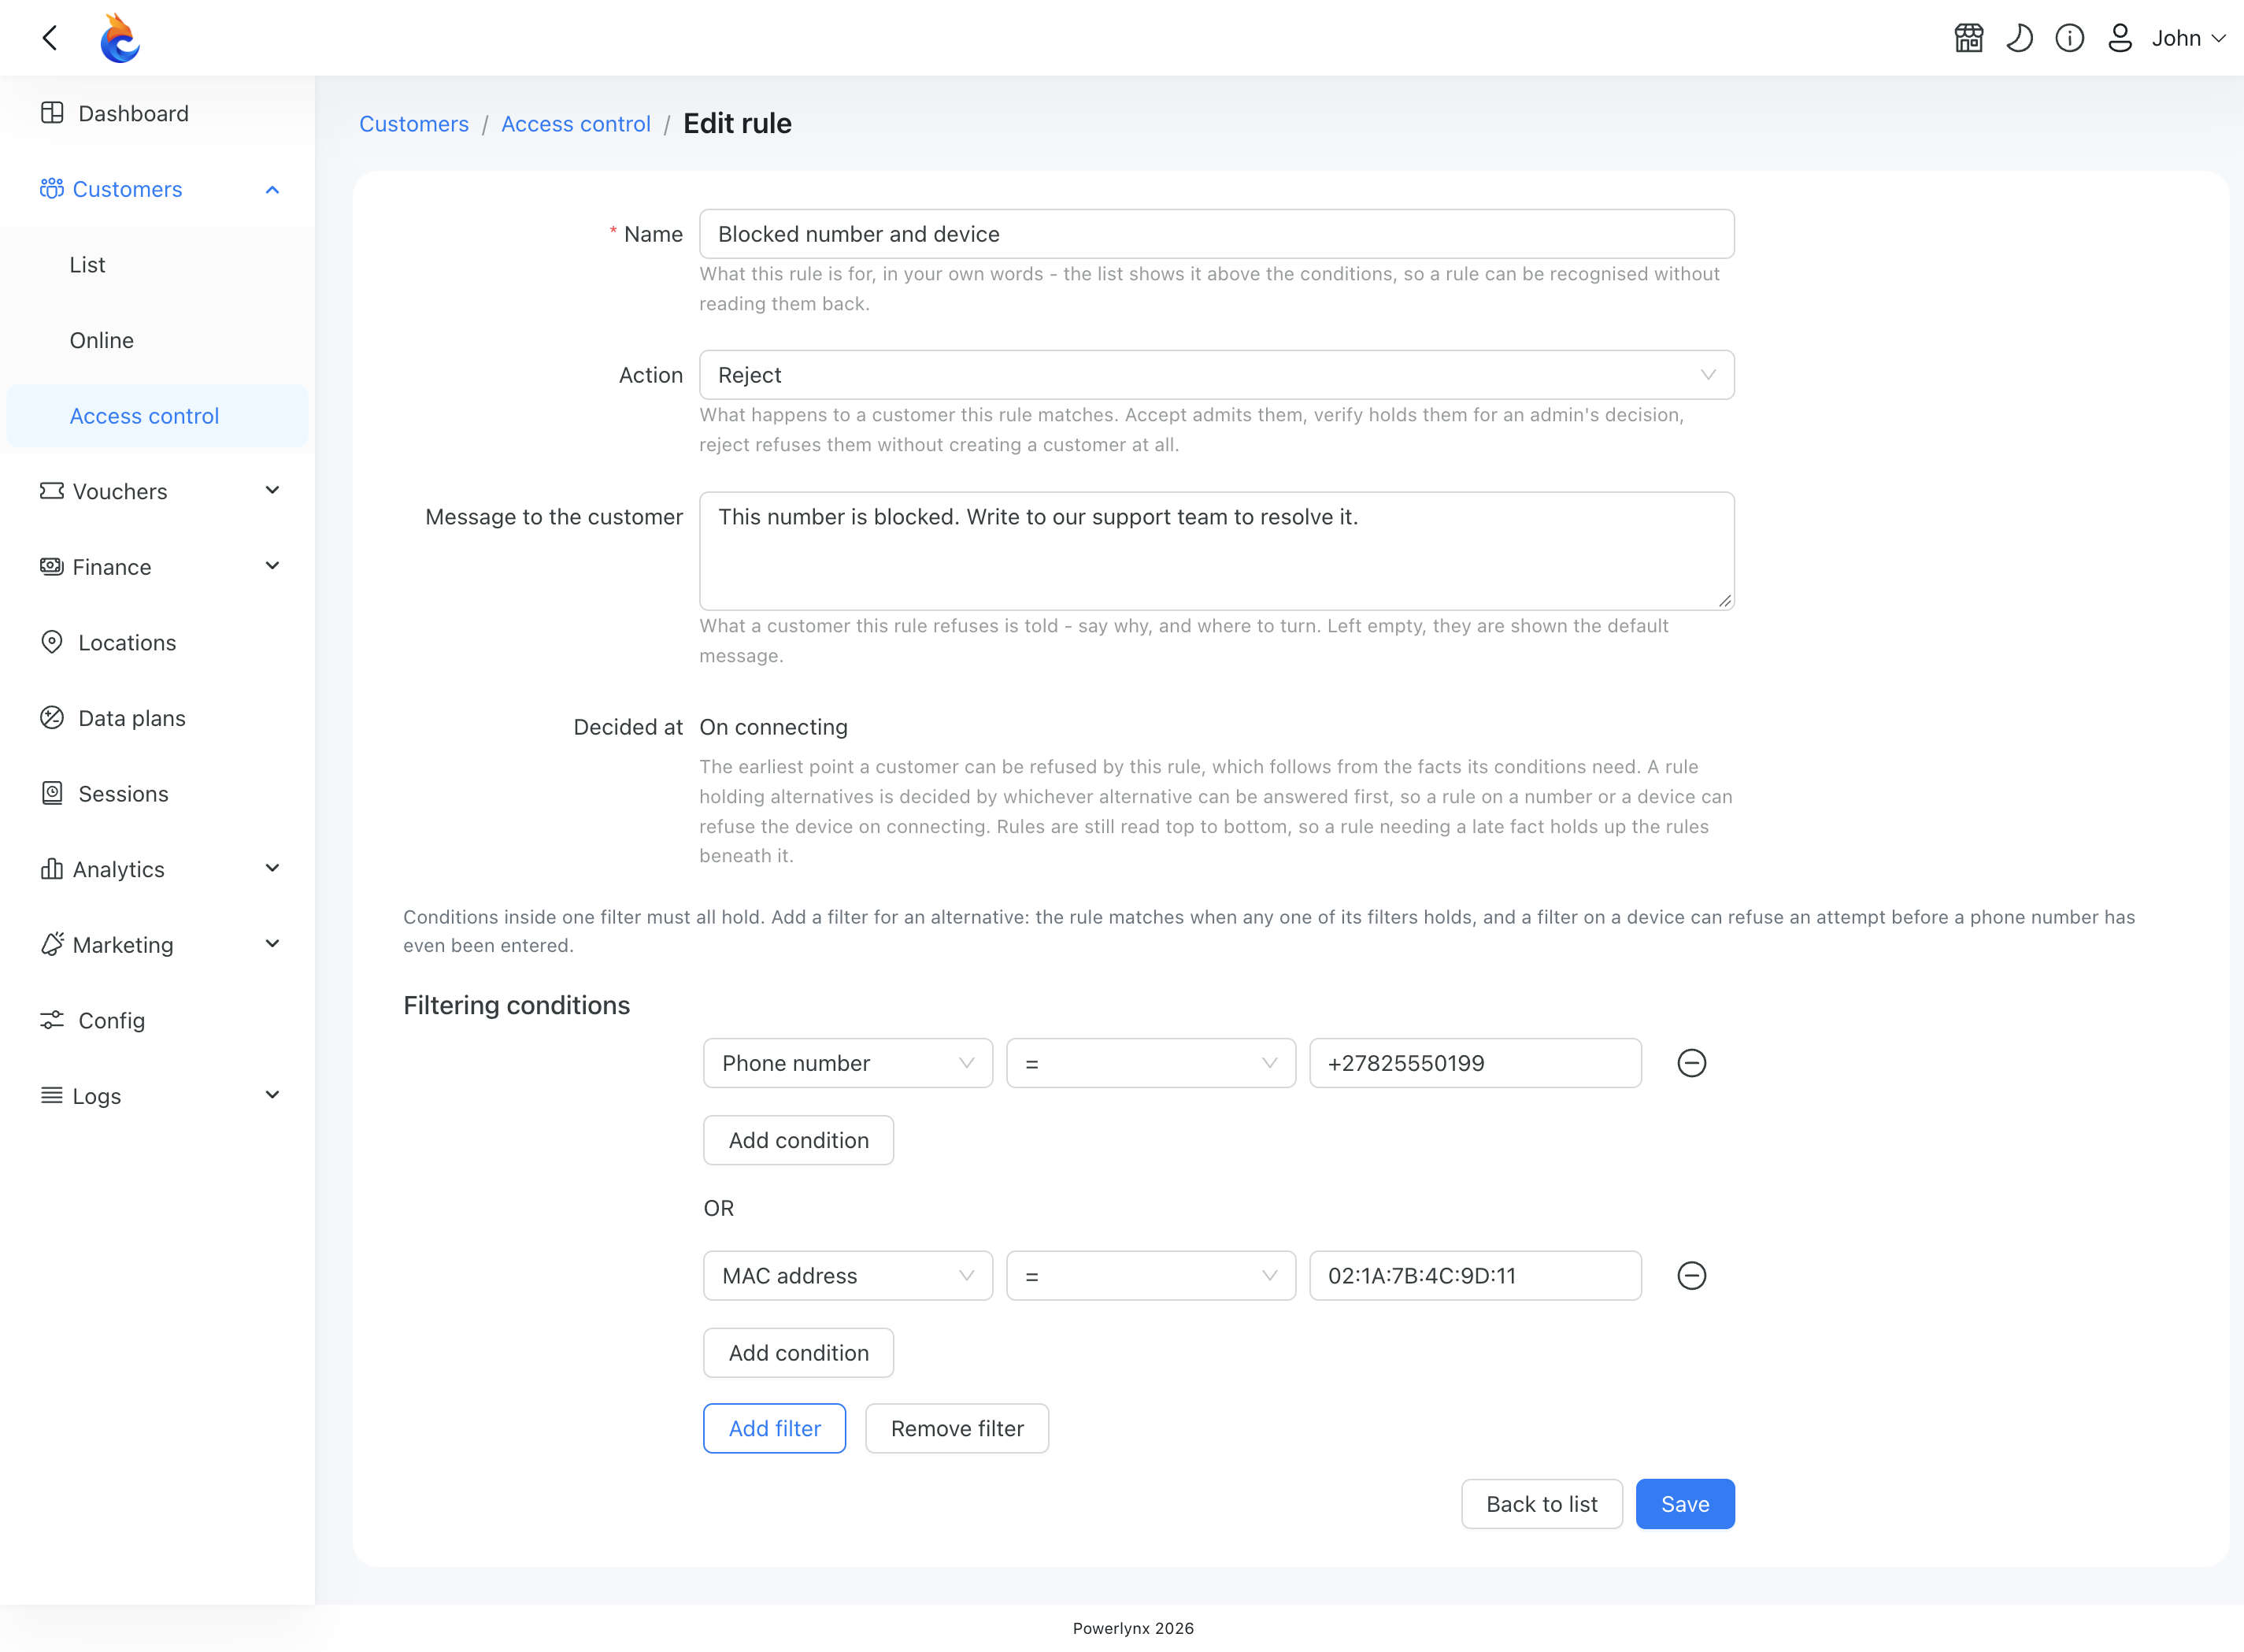The image size is (2244, 1652).
Task: Select Access control sidebar item
Action: pyautogui.click(x=157, y=416)
